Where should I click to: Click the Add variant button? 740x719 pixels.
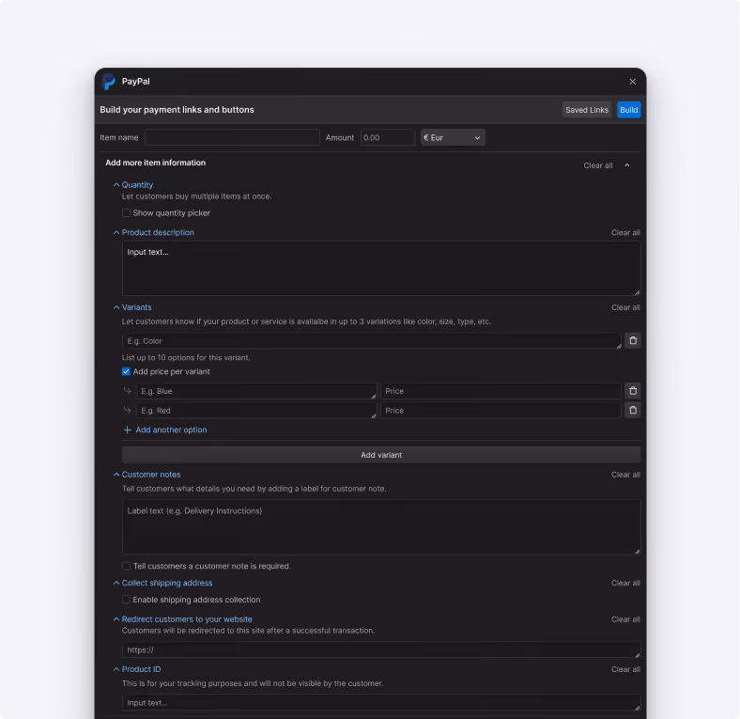pos(381,455)
